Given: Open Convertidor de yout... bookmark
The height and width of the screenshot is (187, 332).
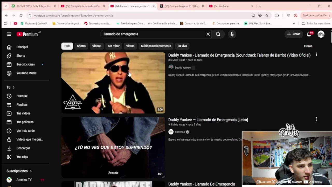Looking at the screenshot, I should [x=67, y=23].
